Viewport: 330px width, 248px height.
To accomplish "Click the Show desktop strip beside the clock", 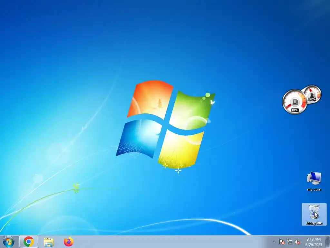I will coord(327,242).
